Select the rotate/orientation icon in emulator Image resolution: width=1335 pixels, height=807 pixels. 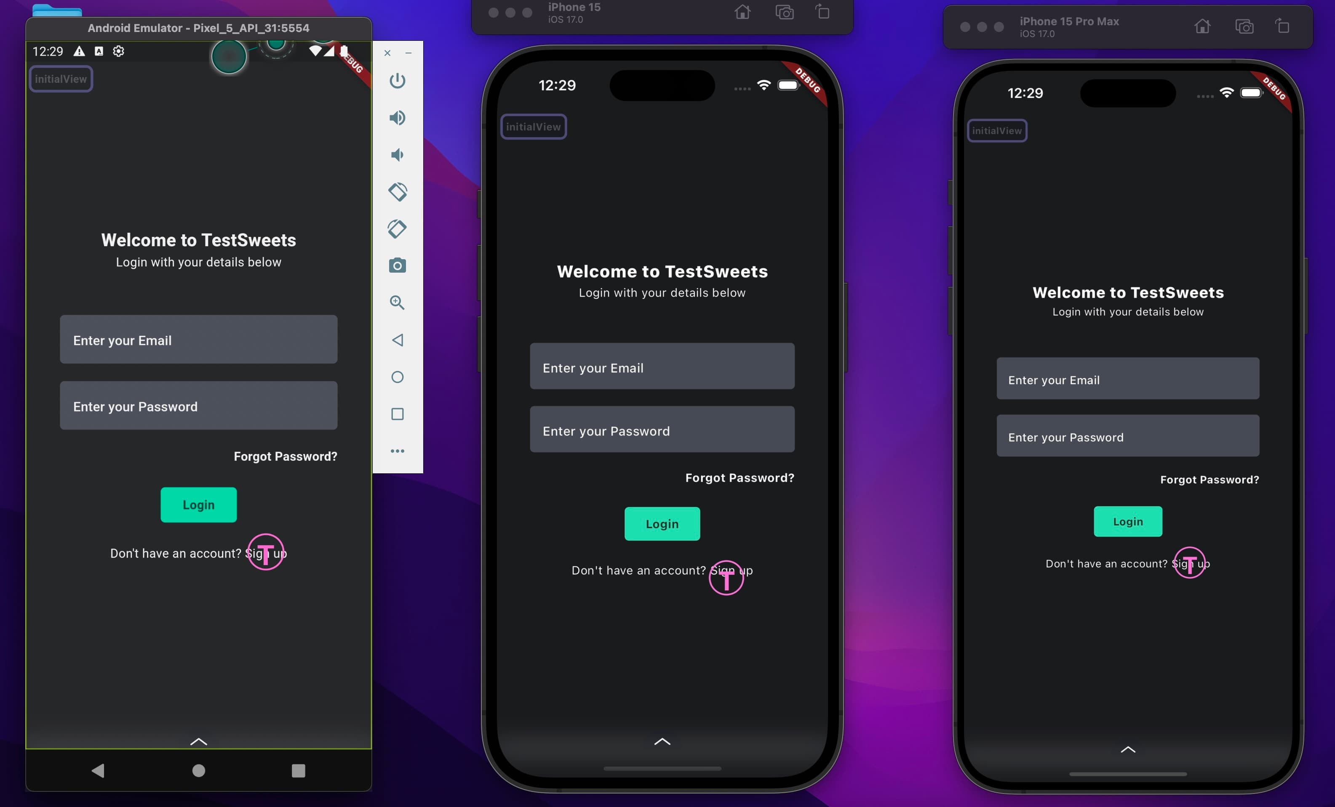coord(397,191)
